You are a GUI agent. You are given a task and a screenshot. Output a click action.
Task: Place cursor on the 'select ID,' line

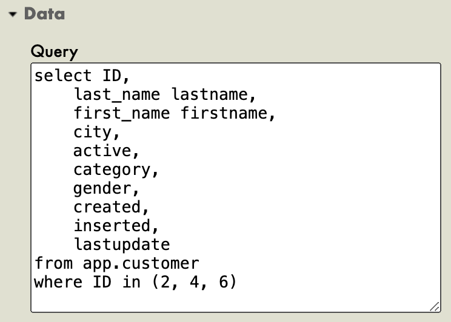point(82,76)
